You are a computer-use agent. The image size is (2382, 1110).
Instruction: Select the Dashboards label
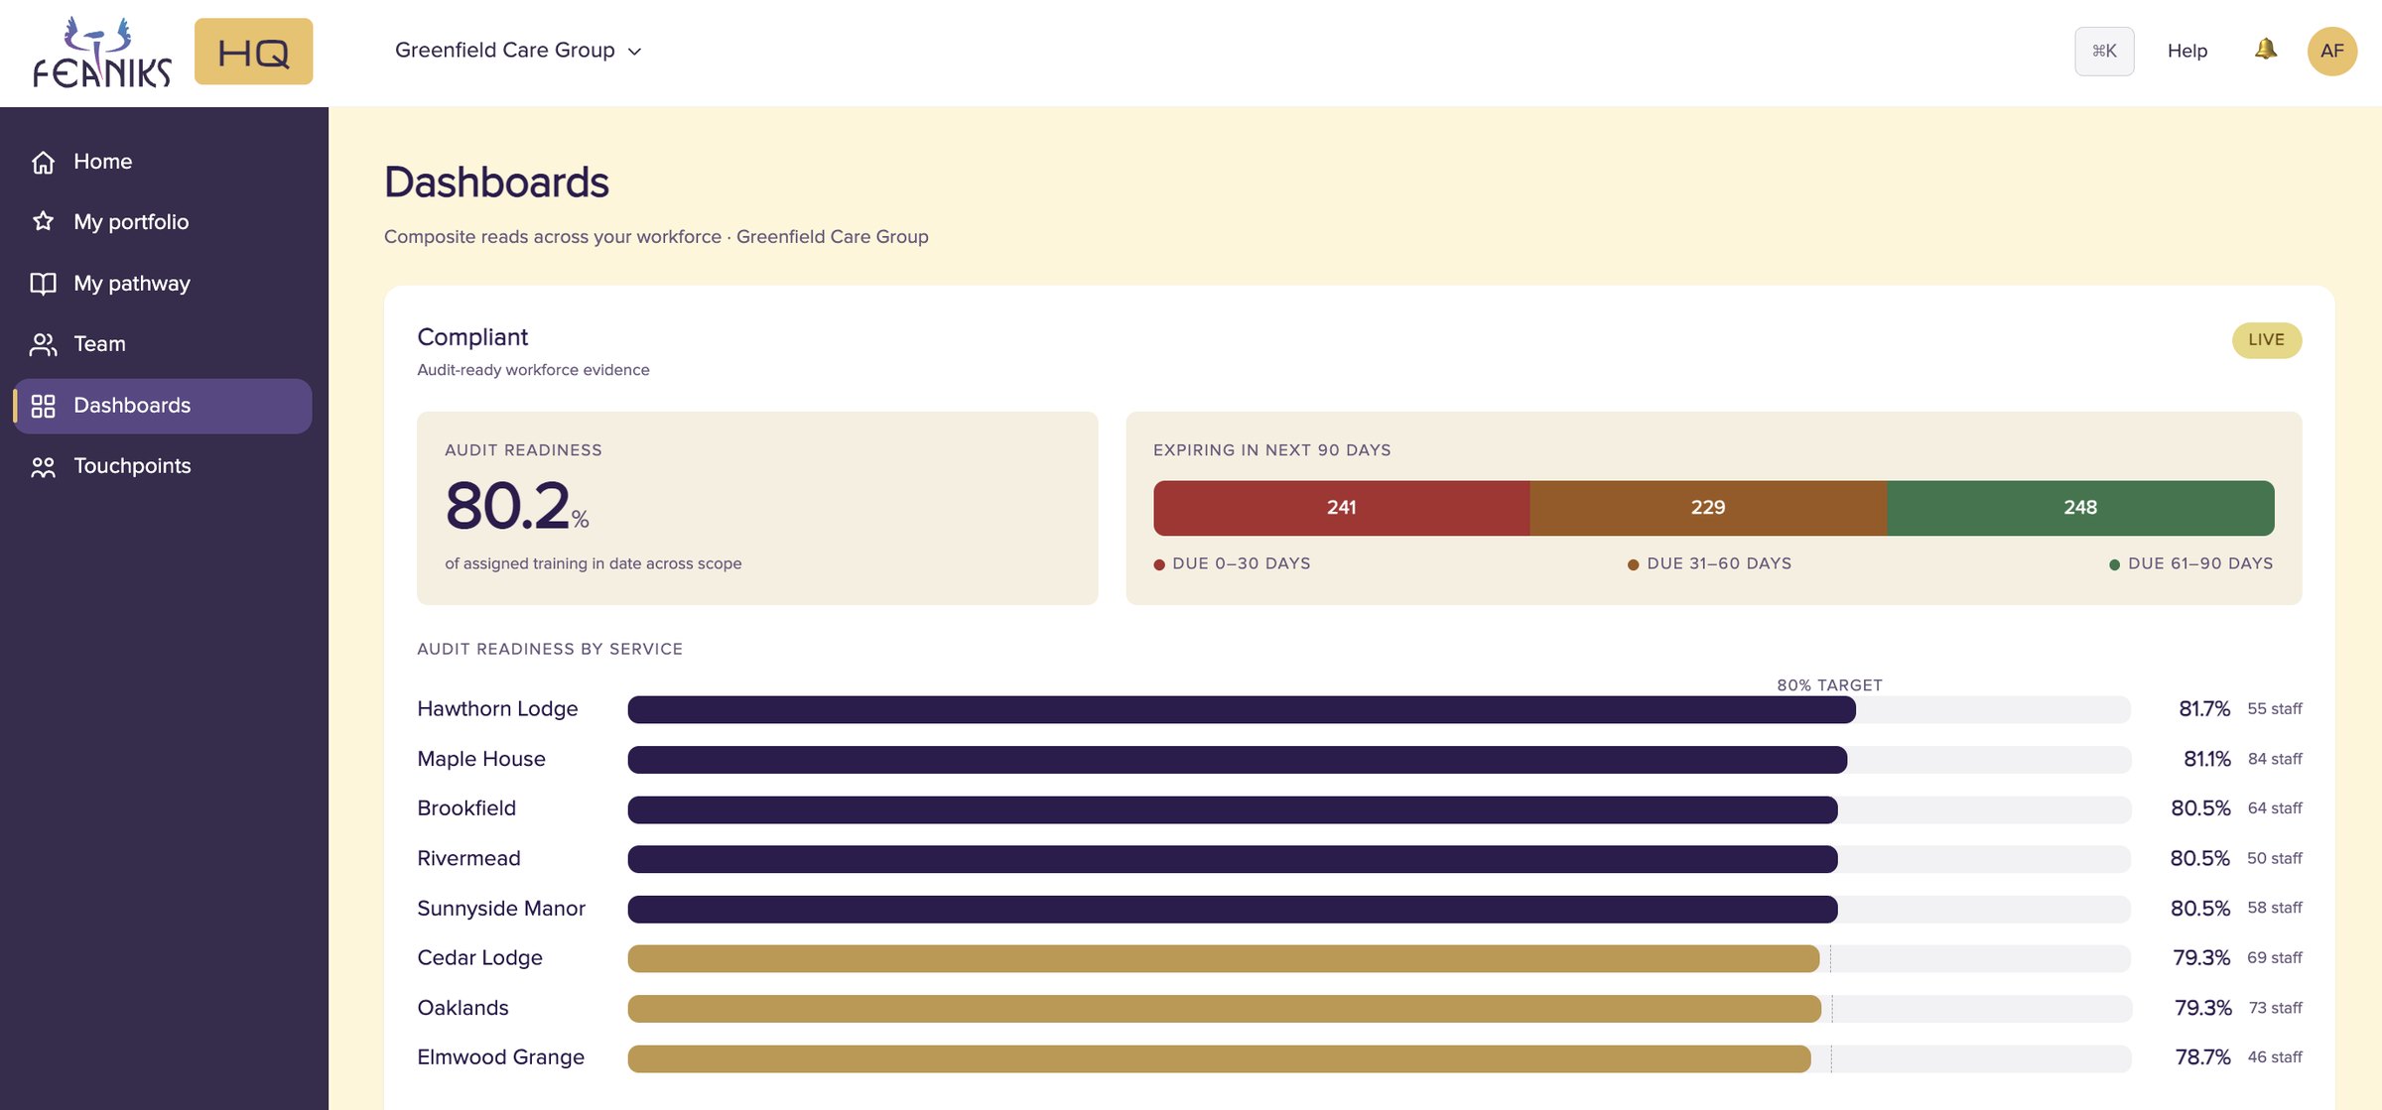(132, 406)
